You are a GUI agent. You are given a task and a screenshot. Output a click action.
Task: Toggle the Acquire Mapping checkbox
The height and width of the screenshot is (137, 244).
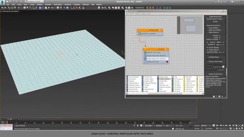207,48
